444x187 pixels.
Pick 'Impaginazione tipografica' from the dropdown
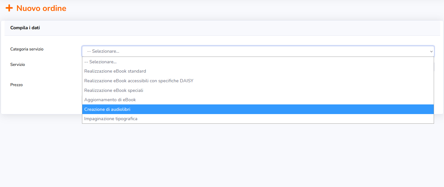point(258,119)
